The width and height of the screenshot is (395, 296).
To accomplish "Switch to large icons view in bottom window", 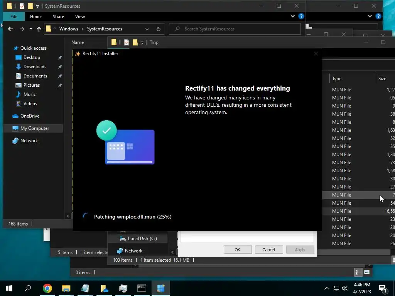I will [x=367, y=272].
